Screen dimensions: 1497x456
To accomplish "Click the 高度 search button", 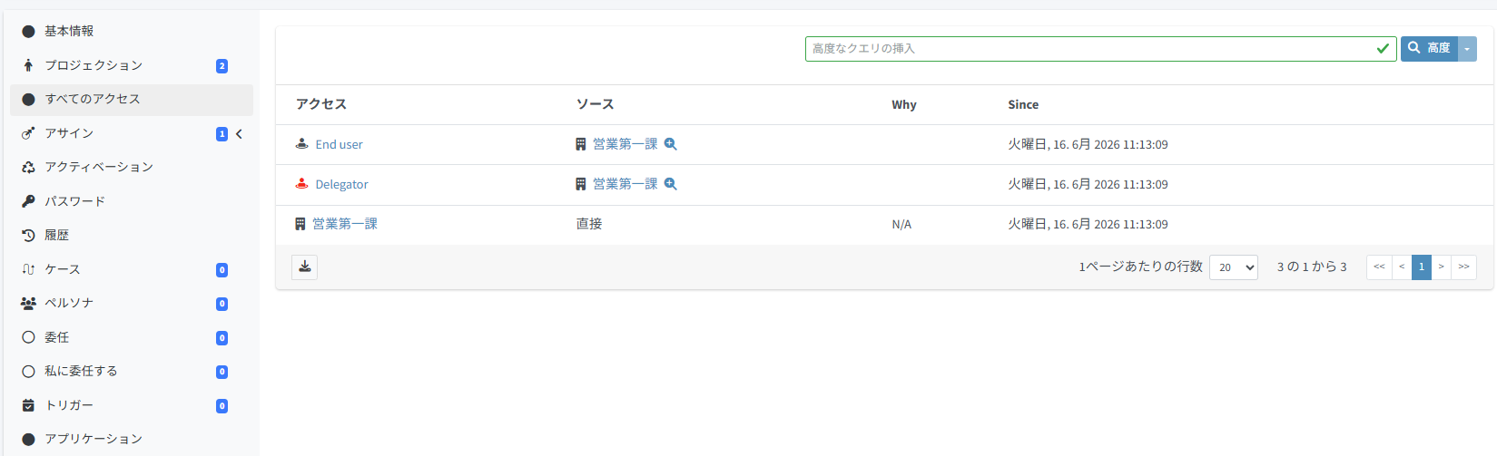I will tap(1429, 49).
